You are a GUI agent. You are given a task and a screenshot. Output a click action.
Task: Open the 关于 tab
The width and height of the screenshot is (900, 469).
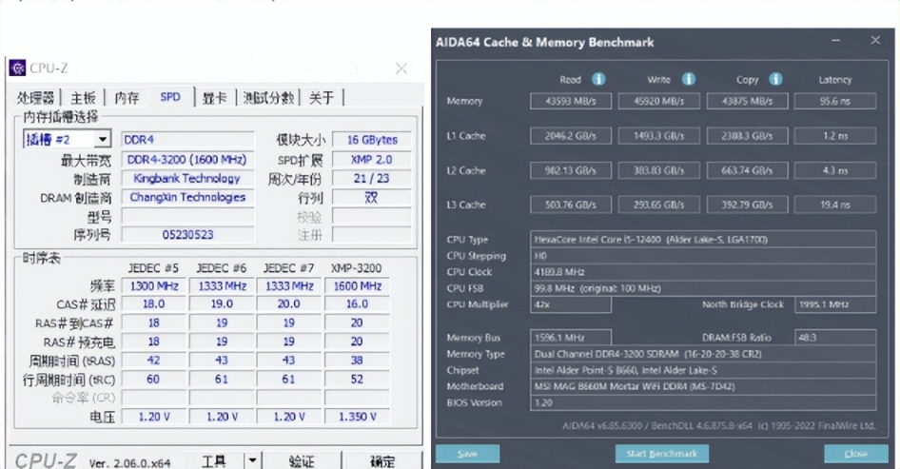[x=322, y=98]
